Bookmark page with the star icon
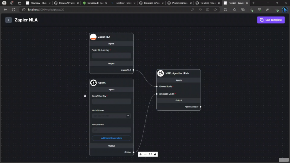The image size is (290, 163). point(215,10)
